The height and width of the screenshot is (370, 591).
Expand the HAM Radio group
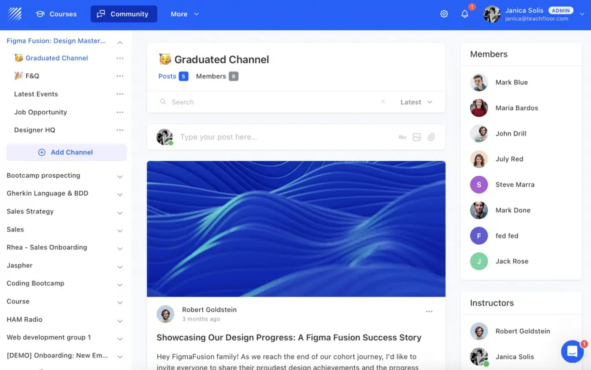click(x=120, y=321)
